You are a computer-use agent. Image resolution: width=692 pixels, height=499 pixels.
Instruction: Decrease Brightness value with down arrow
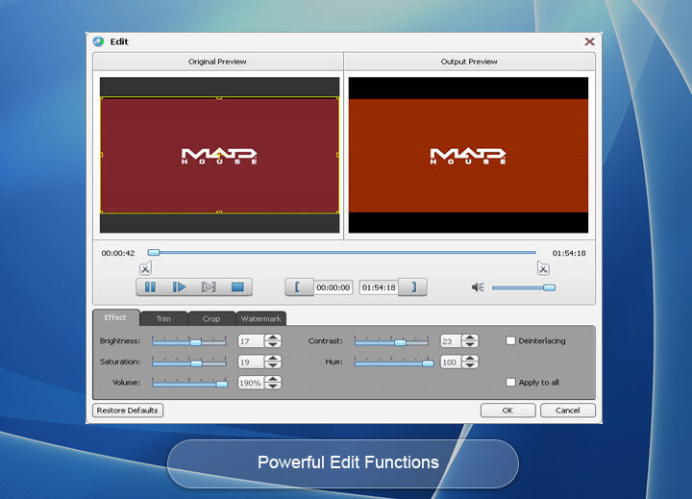pyautogui.click(x=273, y=344)
